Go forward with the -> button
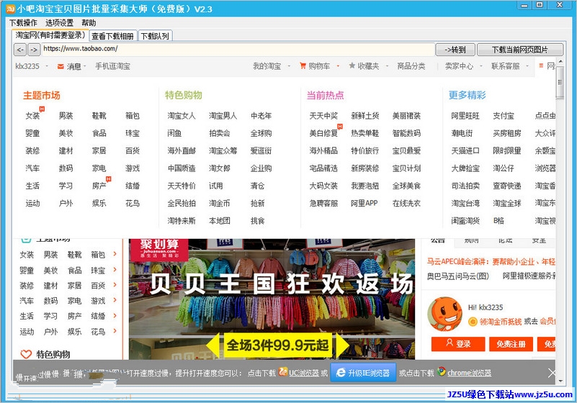Image resolution: width=577 pixels, height=403 pixels. click(33, 49)
